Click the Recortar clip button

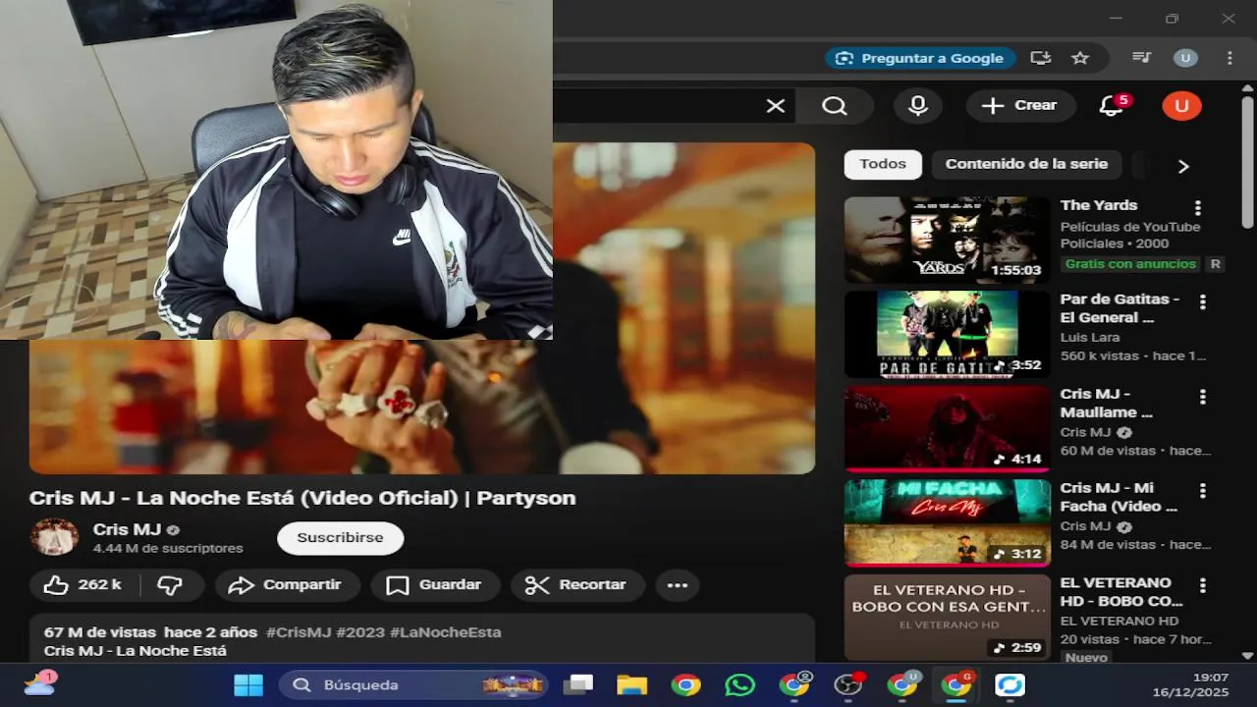point(577,585)
